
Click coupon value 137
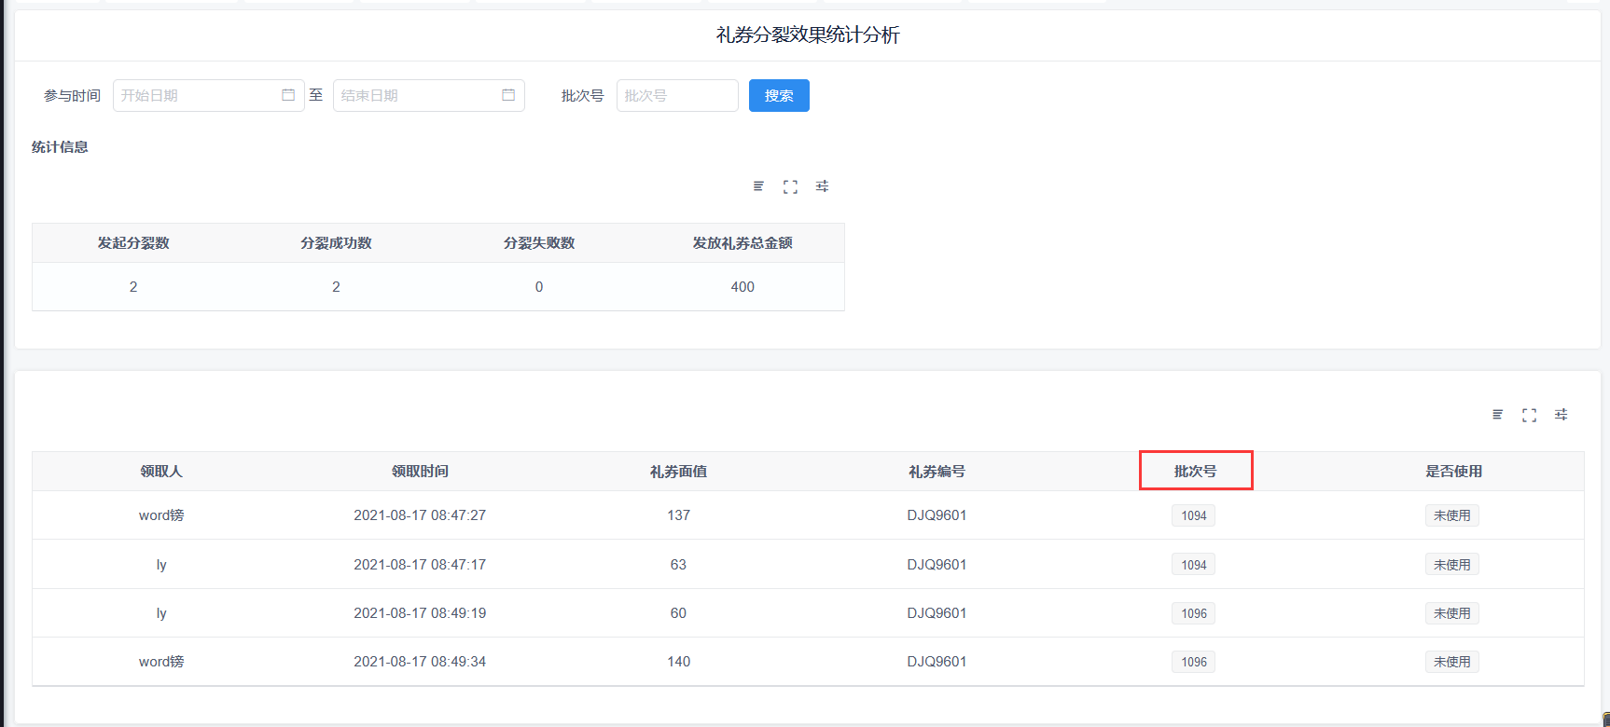pyautogui.click(x=678, y=515)
